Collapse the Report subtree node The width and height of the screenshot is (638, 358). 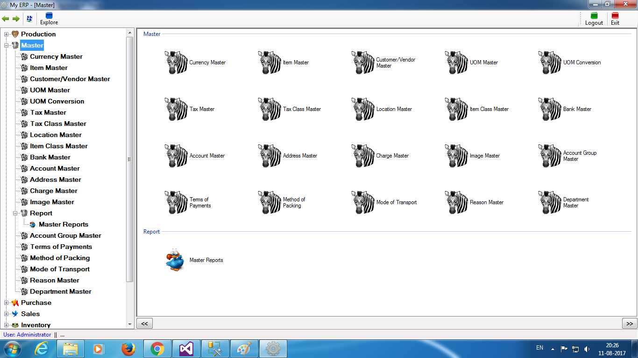point(15,213)
